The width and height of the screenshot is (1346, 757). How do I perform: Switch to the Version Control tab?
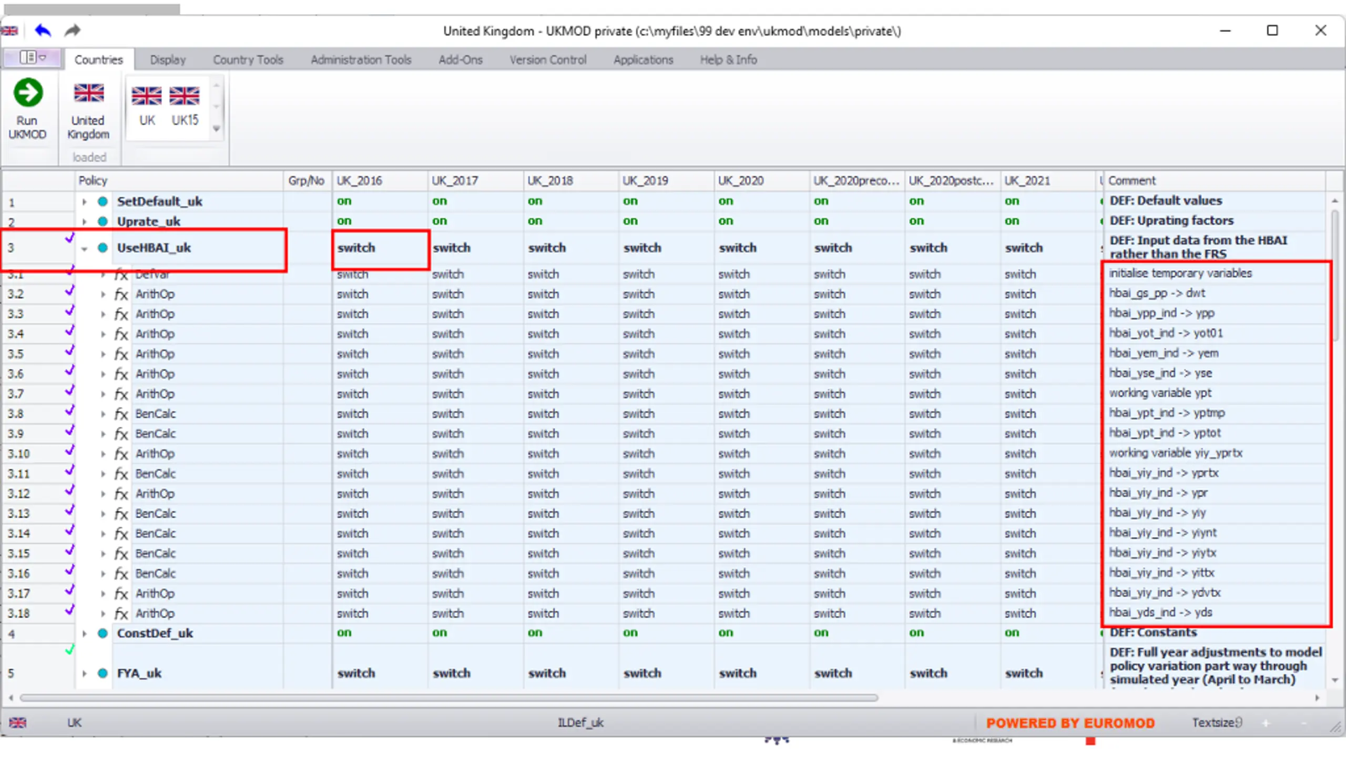[x=548, y=60]
